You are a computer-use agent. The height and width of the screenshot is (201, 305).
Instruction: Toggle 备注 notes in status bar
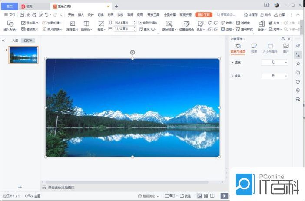(170, 196)
